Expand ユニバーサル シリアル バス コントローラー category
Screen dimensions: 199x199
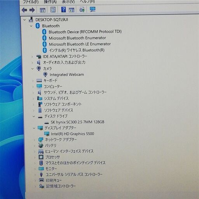coord(35,175)
